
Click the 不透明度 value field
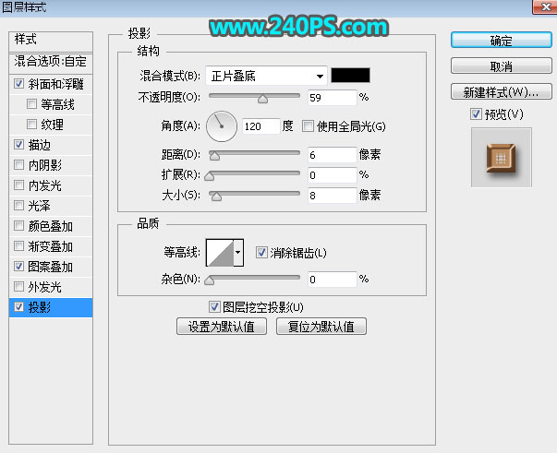(x=333, y=97)
